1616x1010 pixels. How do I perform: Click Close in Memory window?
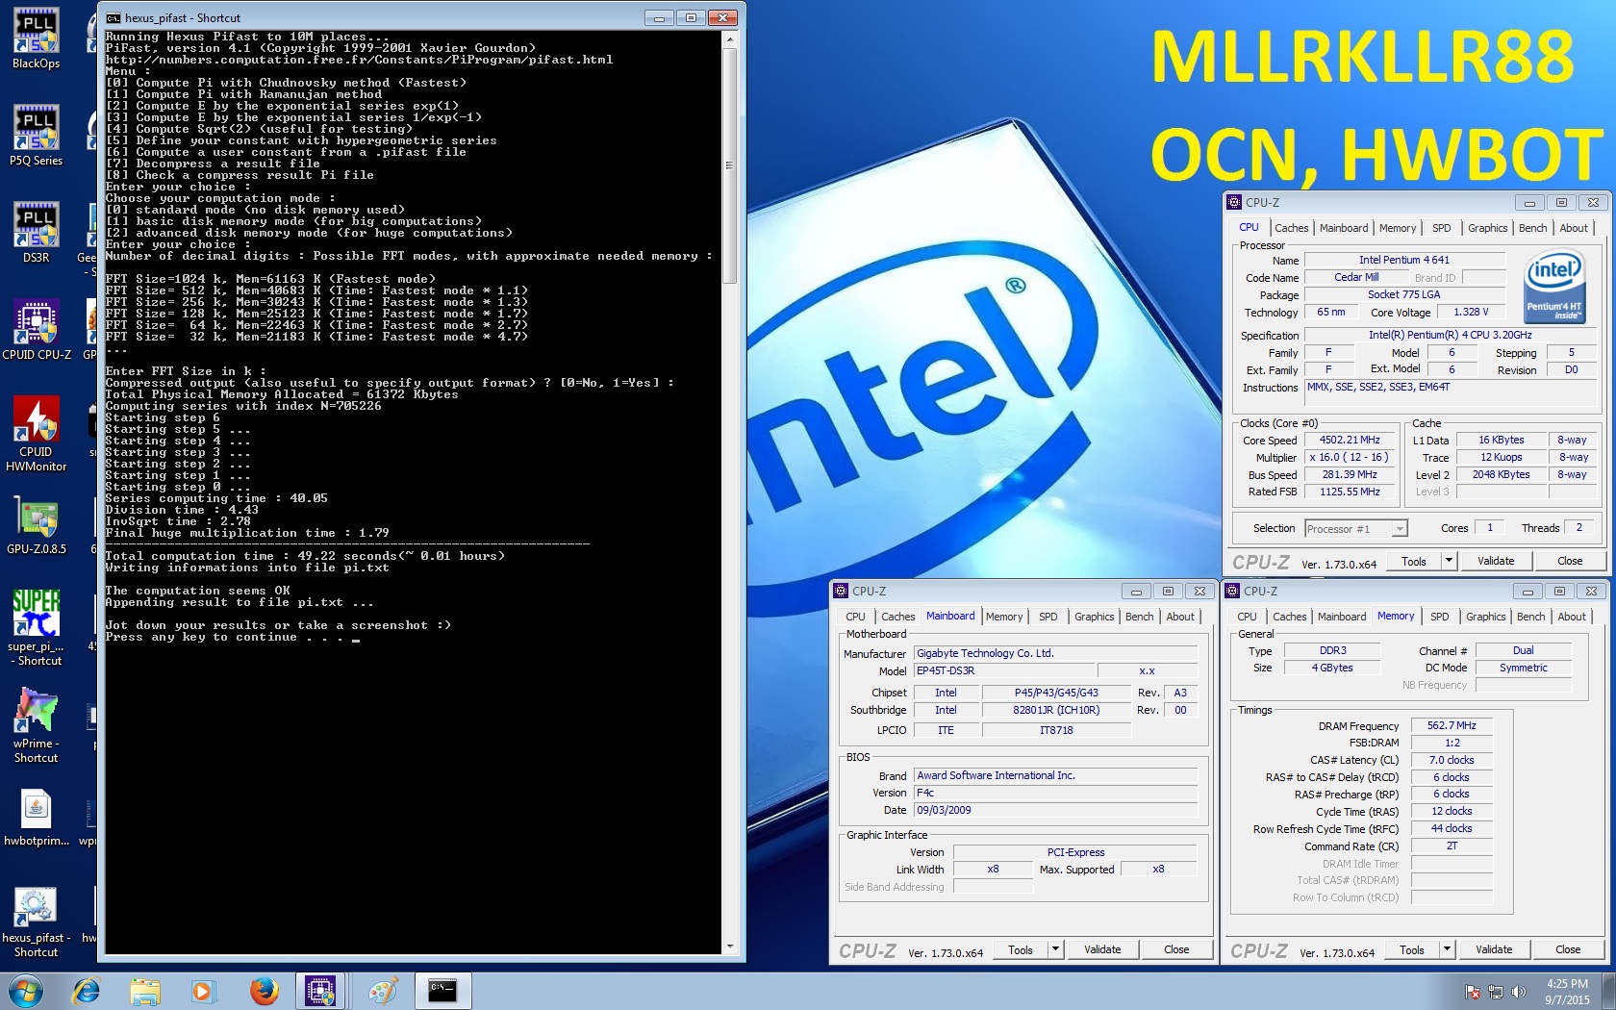point(1567,949)
